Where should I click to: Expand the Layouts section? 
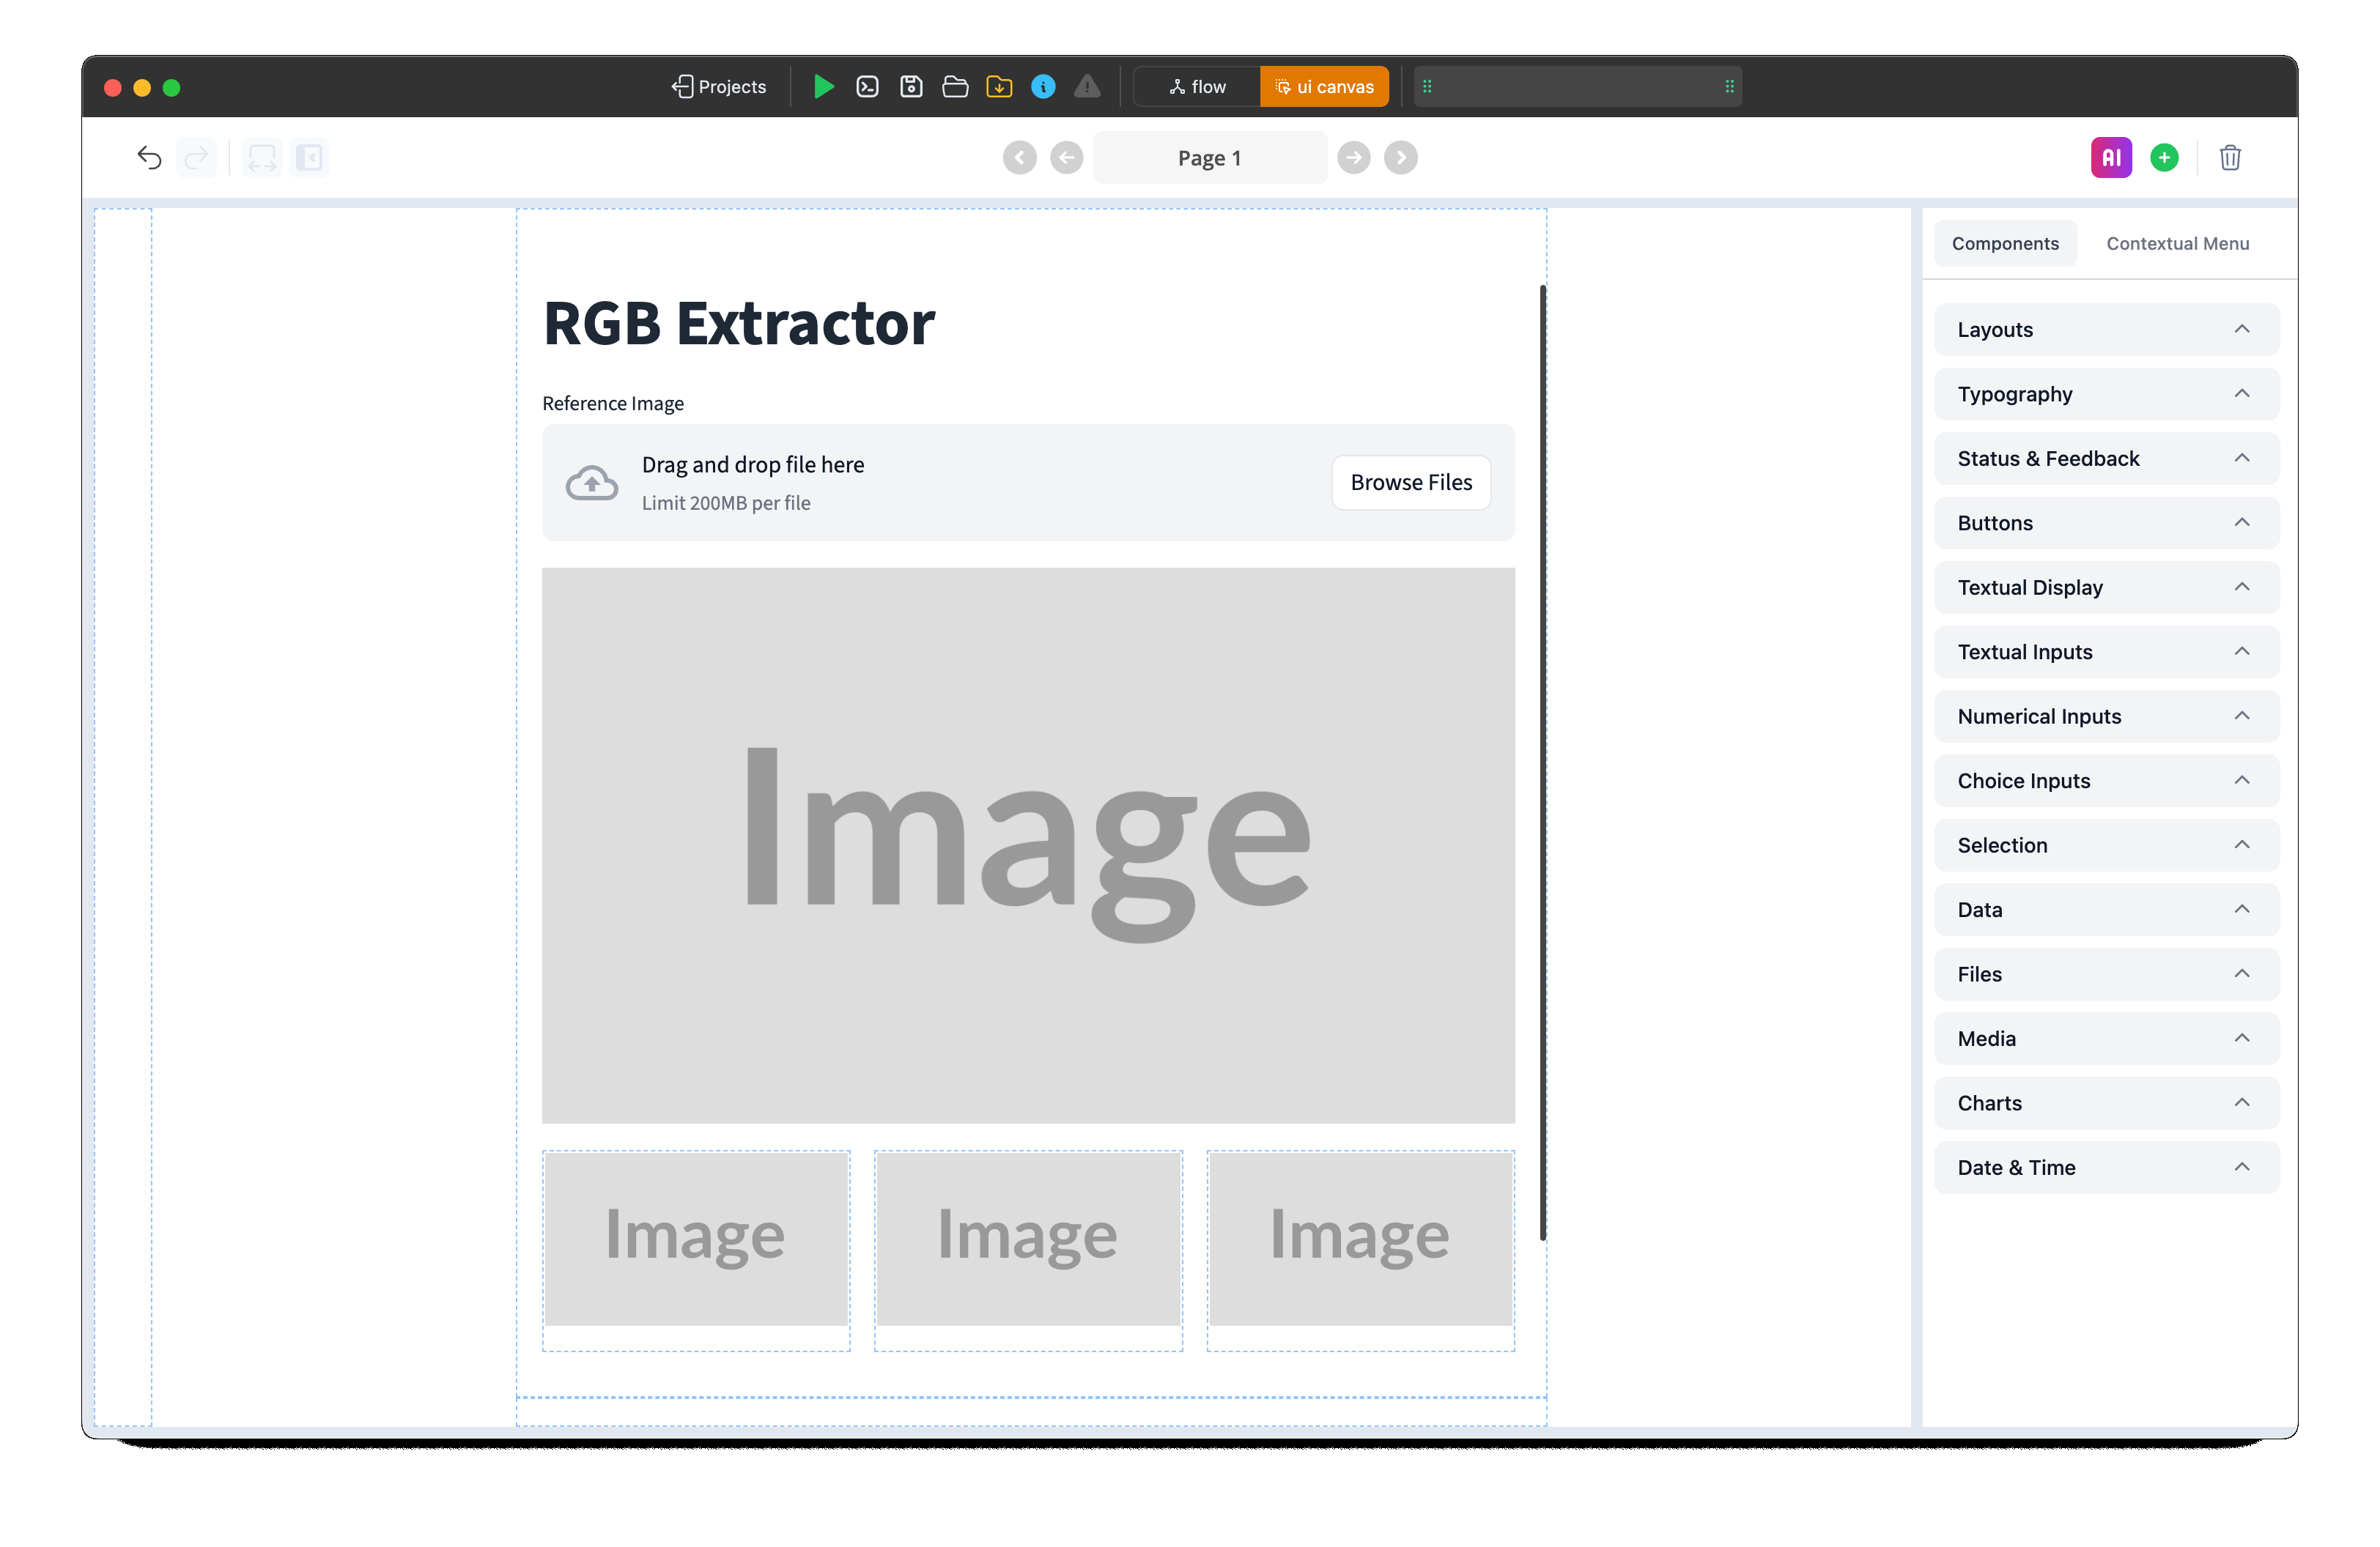coord(2106,330)
